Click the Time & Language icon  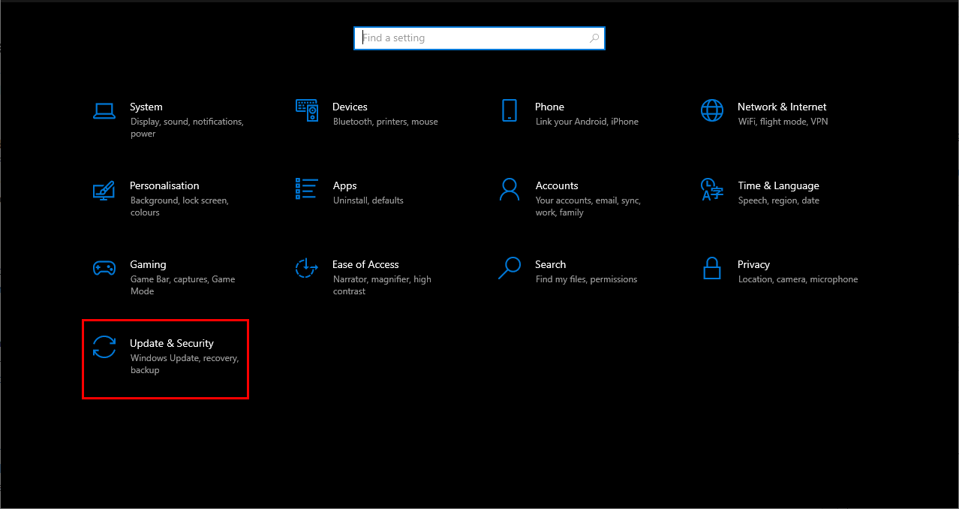(x=711, y=189)
